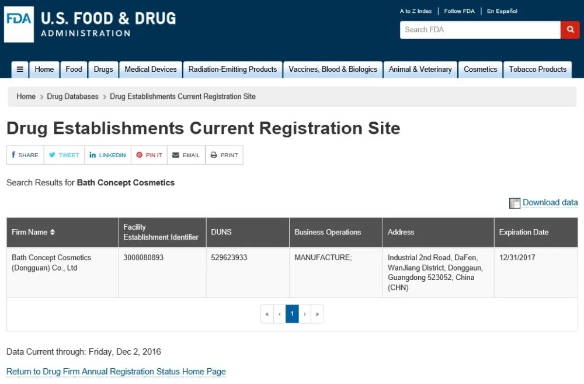
Task: Return to Drug Firm Annual Registration Home Page
Action: tap(116, 372)
